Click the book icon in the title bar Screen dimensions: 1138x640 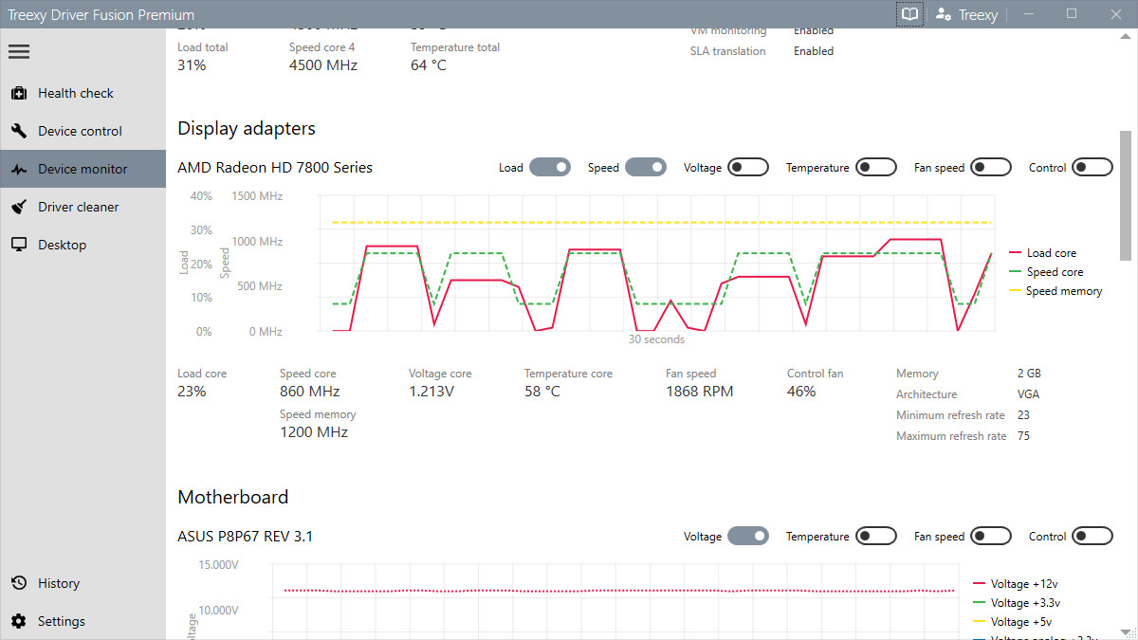tap(909, 13)
